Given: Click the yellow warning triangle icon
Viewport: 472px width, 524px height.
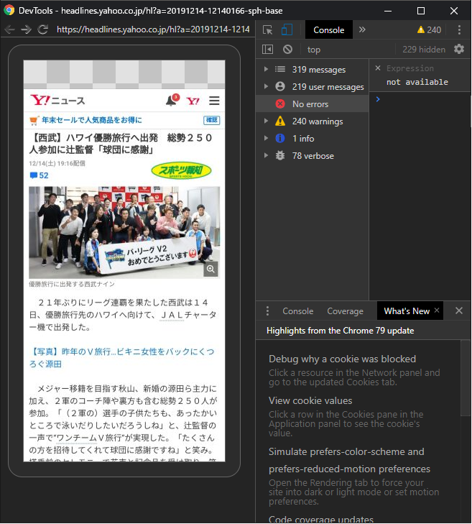Looking at the screenshot, I should coord(280,121).
